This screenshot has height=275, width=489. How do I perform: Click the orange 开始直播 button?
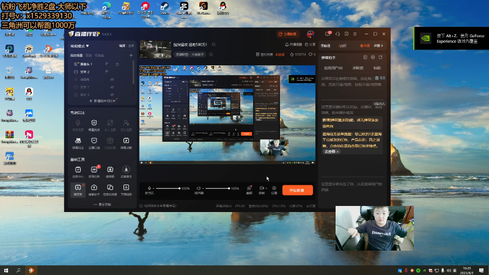pos(298,190)
